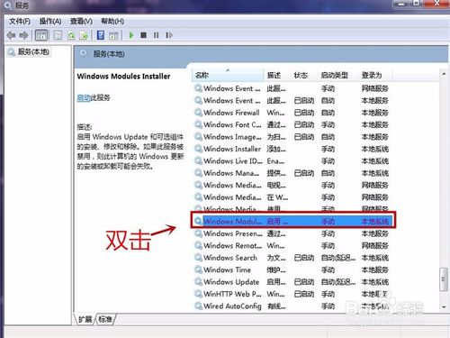Image resolution: width=450 pixels, height=338 pixels.
Task: Open the 文件(F) menu
Action: 20,21
